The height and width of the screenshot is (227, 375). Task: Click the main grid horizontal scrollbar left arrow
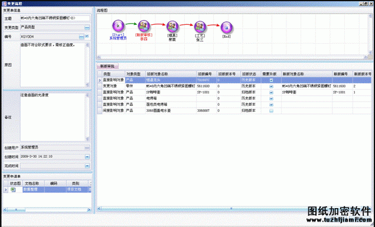[x=99, y=208]
